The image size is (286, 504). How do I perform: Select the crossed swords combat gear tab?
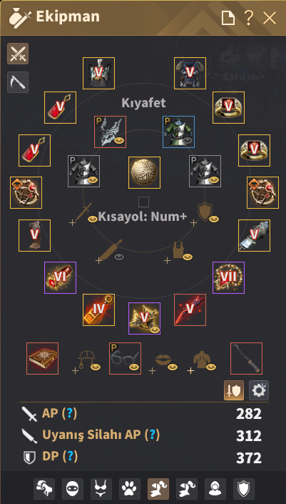tap(18, 54)
